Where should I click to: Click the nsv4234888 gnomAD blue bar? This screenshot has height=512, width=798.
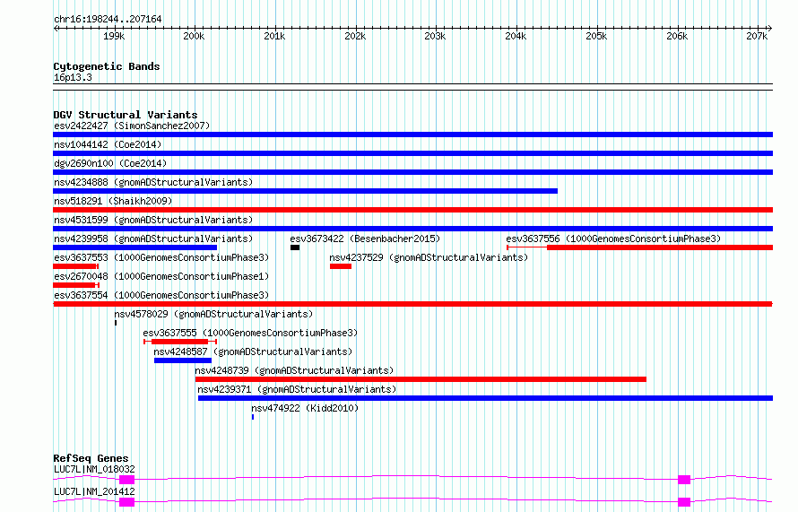tap(306, 191)
